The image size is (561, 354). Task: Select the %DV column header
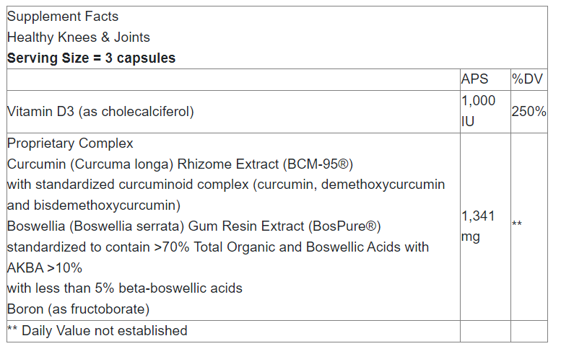point(526,79)
